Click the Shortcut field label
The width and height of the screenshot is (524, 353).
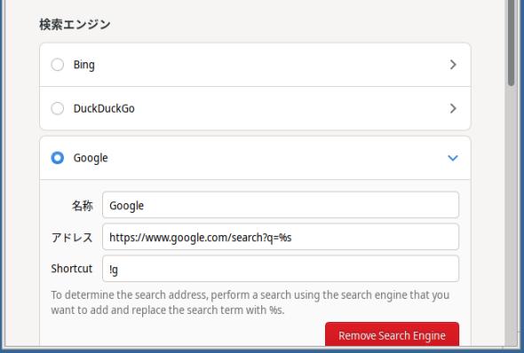point(72,269)
